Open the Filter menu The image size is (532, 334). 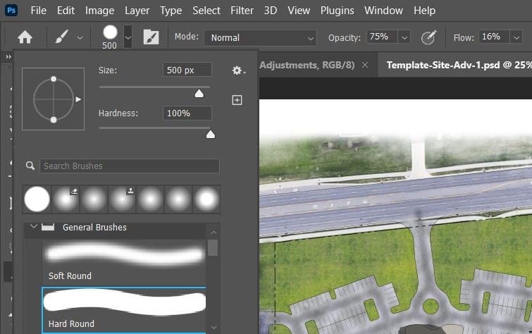(242, 11)
